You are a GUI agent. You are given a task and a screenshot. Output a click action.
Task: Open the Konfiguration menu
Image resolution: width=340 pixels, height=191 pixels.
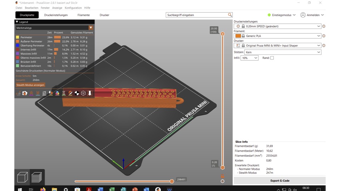(73, 8)
